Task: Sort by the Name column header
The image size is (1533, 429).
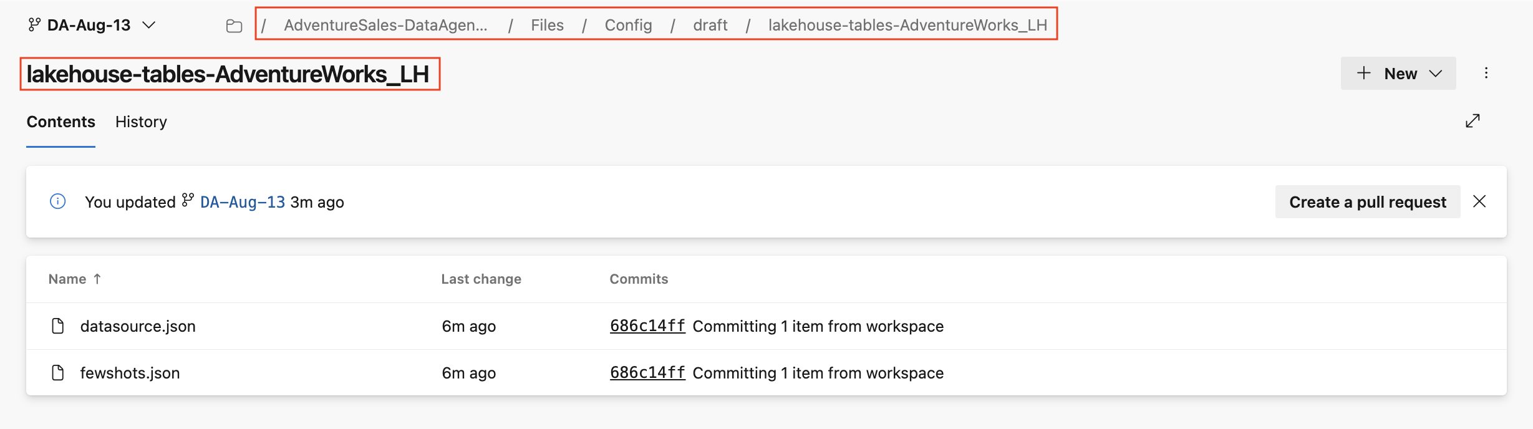Action: coord(67,279)
